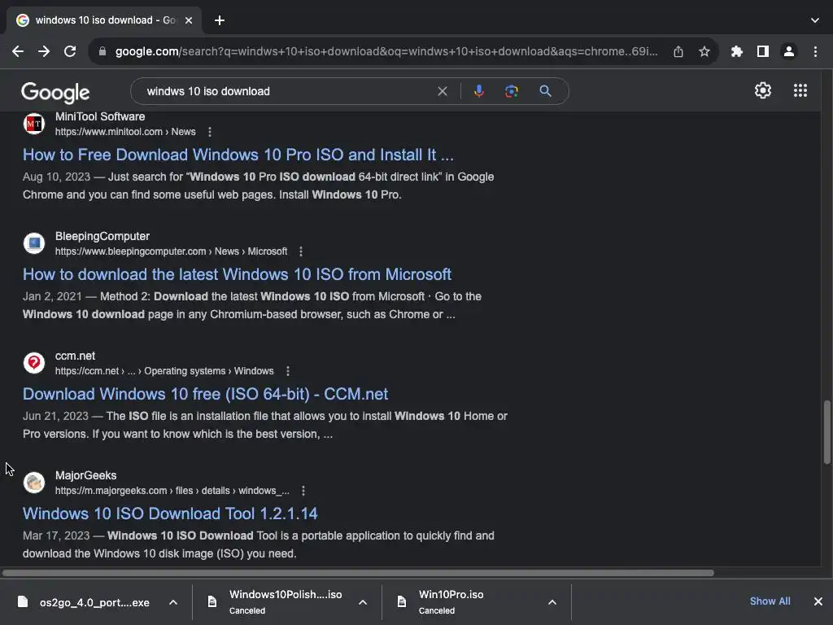Open the BleepingComputer result favicon
833x625 pixels.
[34, 243]
